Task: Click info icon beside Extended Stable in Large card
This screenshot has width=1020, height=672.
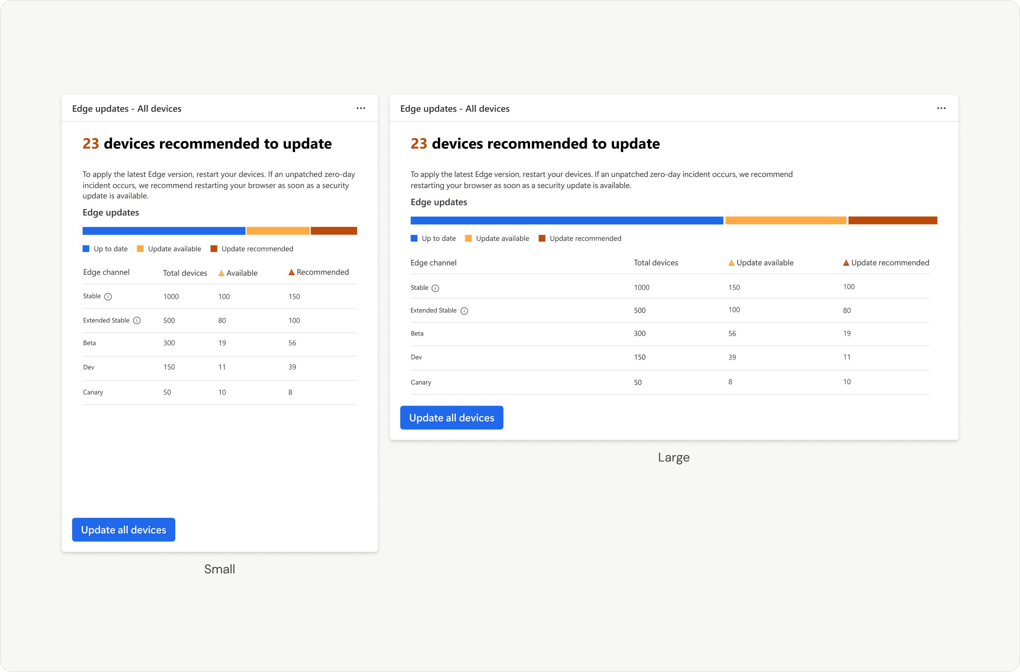Action: pos(464,311)
